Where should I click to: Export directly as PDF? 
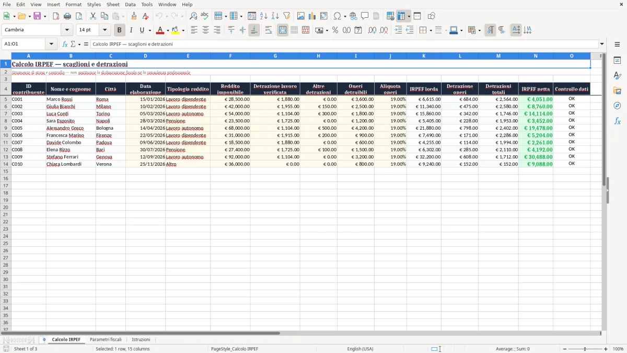(56, 16)
